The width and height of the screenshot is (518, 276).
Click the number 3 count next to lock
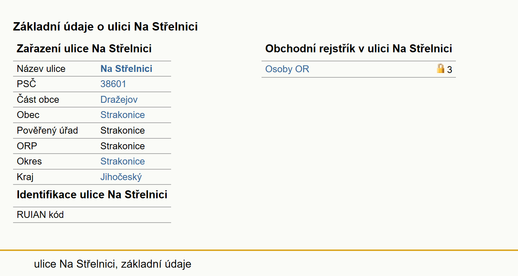450,70
